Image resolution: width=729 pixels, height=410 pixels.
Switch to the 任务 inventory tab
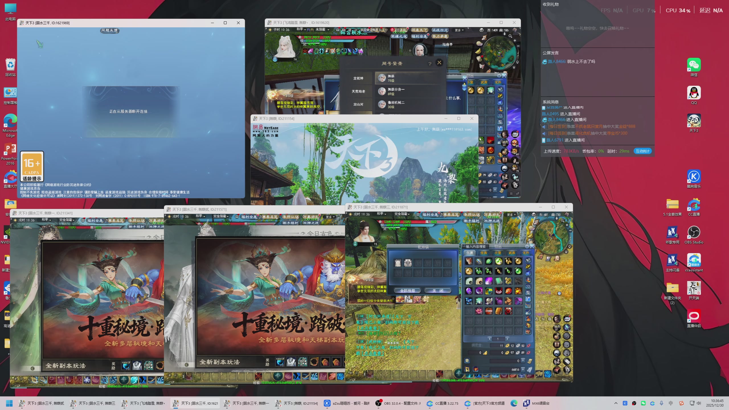(x=484, y=253)
